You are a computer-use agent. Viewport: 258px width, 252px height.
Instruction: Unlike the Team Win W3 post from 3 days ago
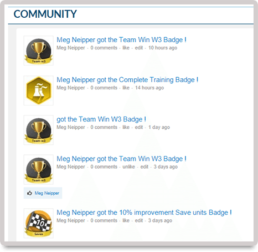pos(129,167)
